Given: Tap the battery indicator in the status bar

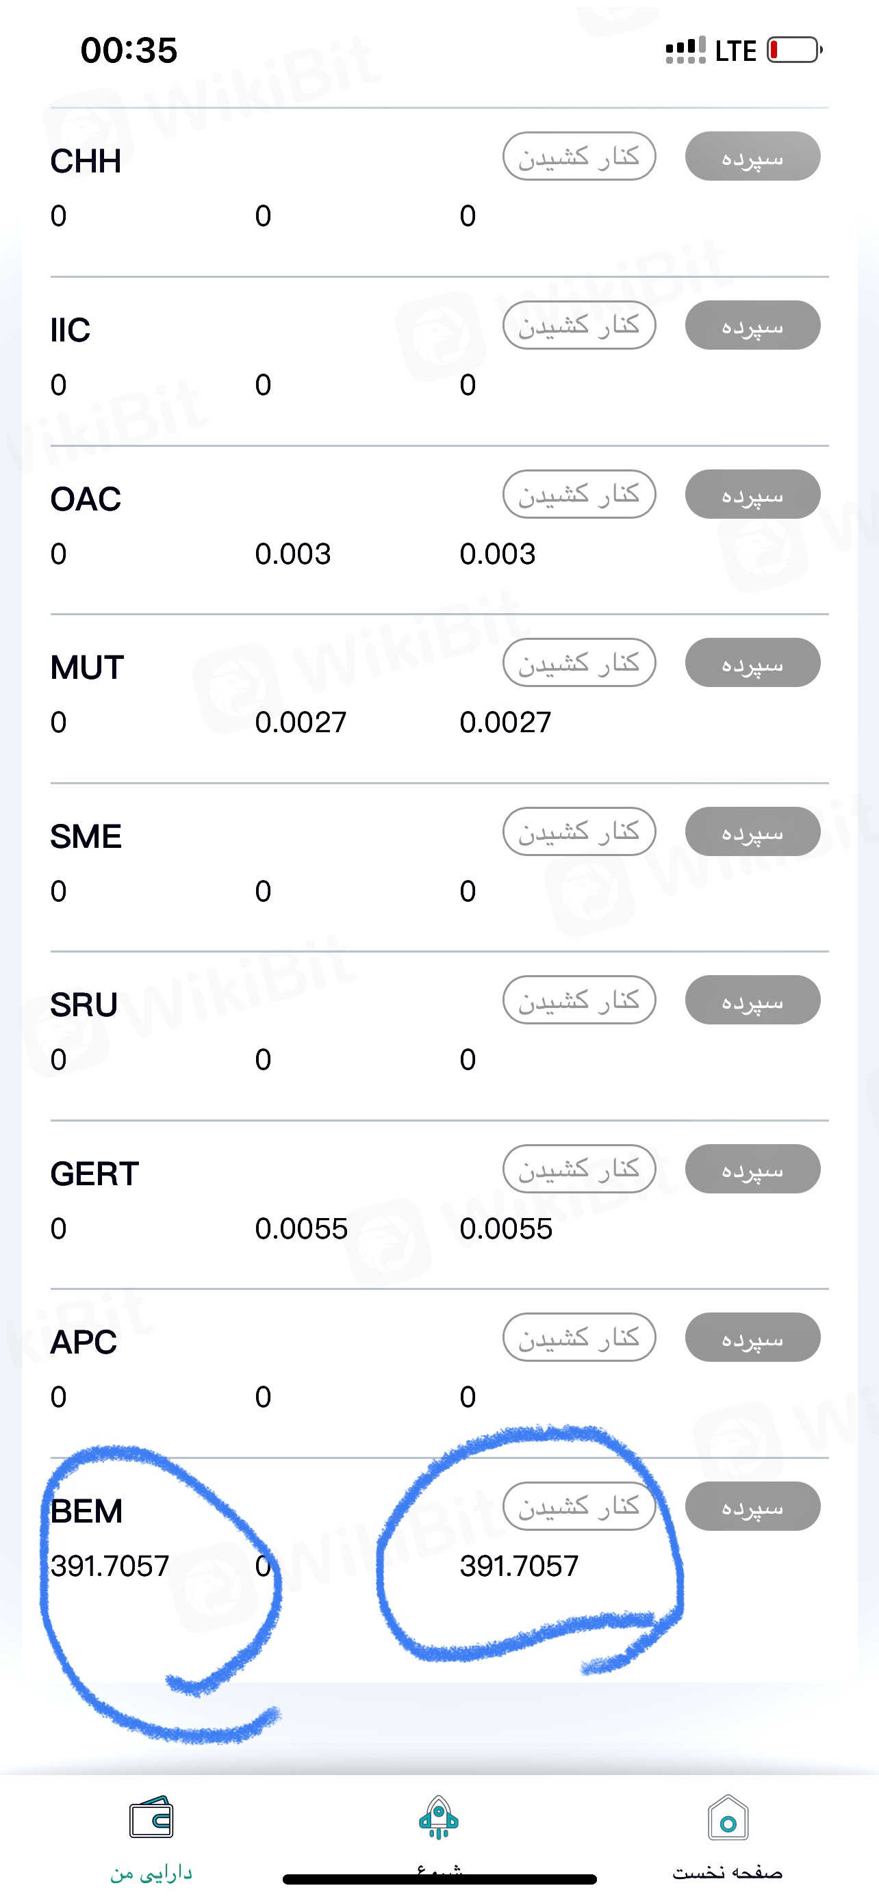Looking at the screenshot, I should point(794,50).
